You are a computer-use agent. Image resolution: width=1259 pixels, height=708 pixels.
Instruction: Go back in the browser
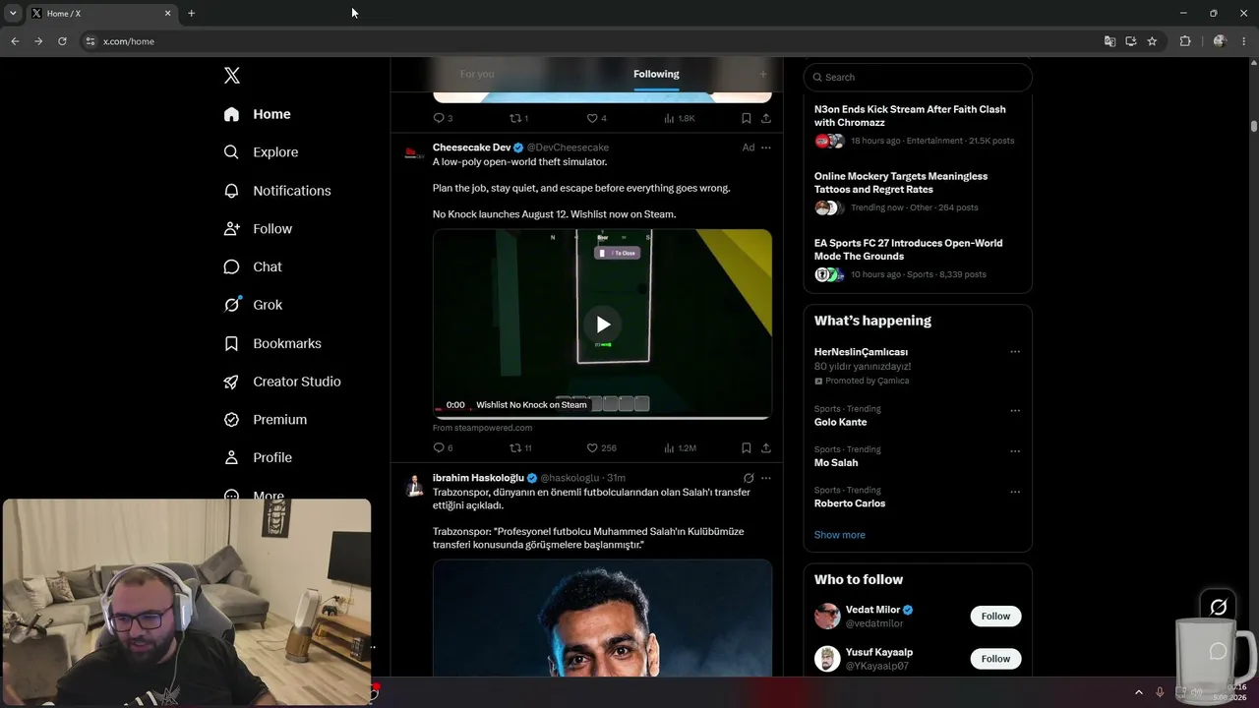tap(15, 41)
